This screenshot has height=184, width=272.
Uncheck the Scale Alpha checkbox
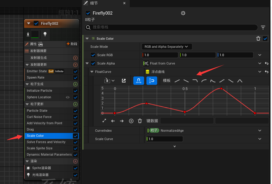click(x=93, y=63)
